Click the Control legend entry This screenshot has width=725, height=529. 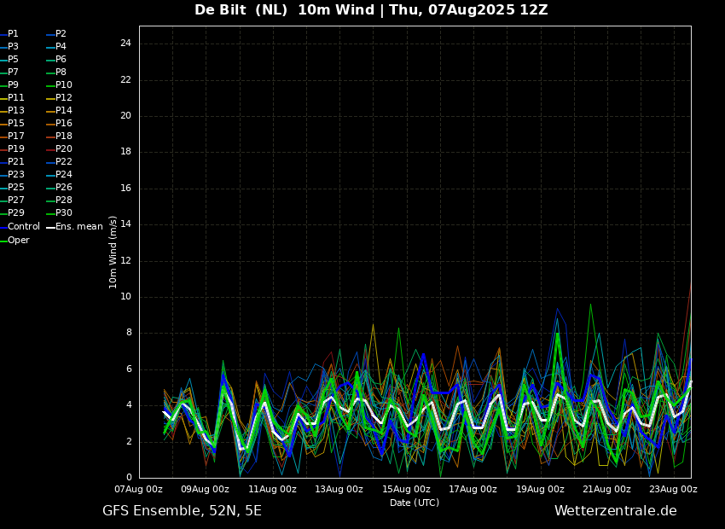[20, 227]
